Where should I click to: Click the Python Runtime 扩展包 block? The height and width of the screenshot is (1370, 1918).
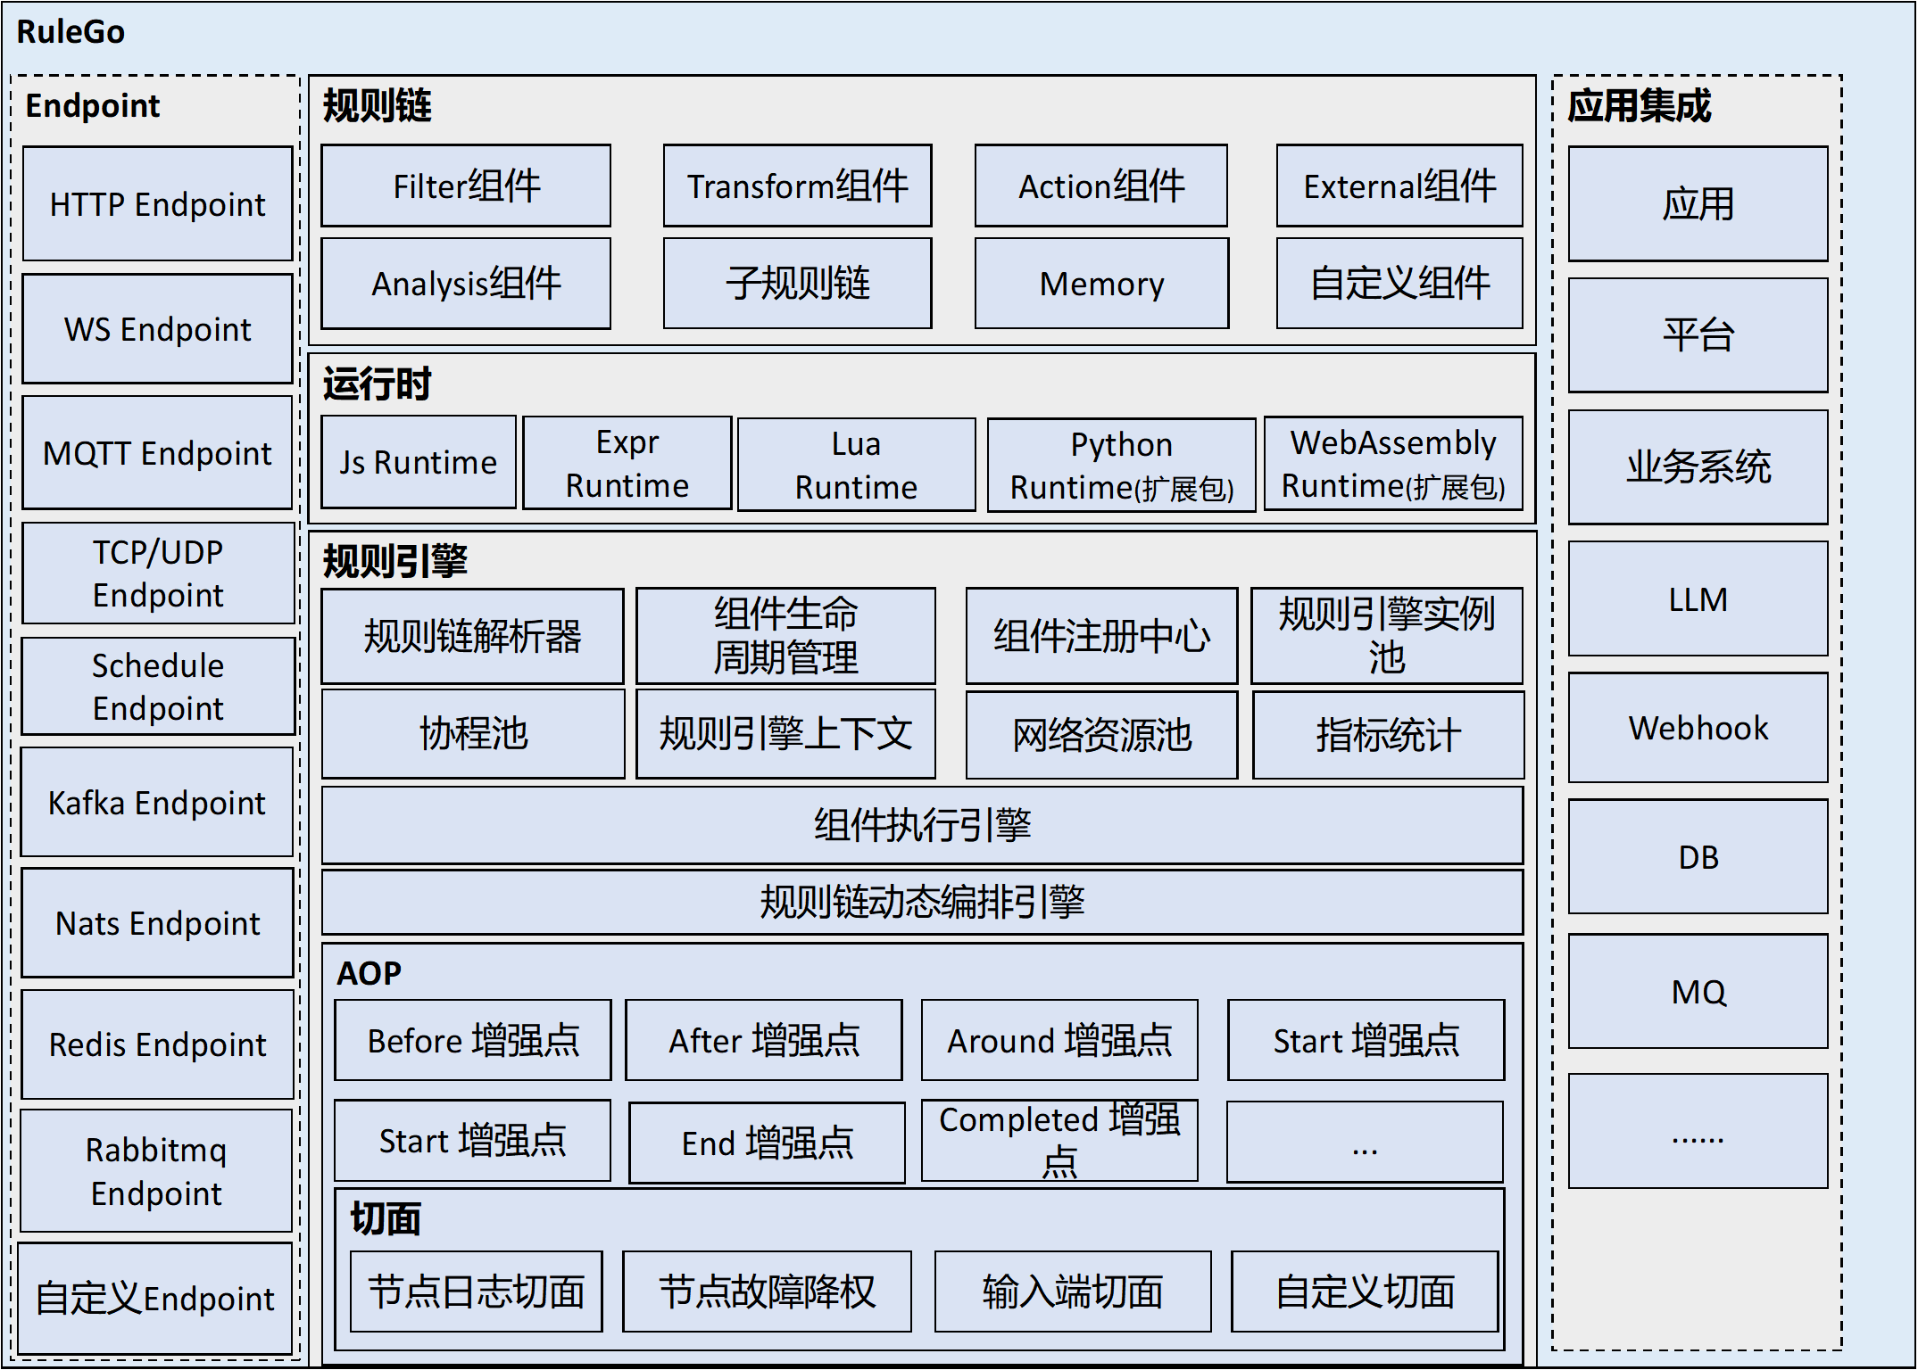tap(1121, 462)
